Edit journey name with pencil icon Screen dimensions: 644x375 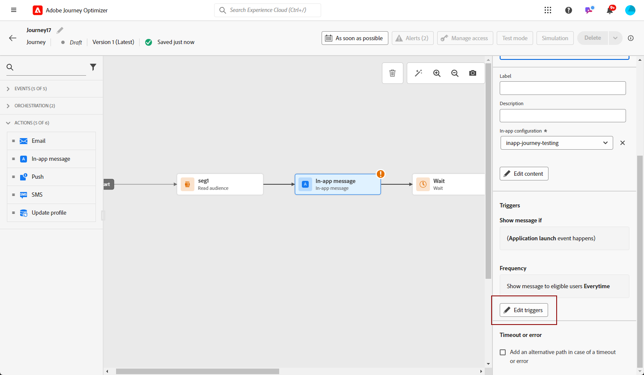coord(60,30)
